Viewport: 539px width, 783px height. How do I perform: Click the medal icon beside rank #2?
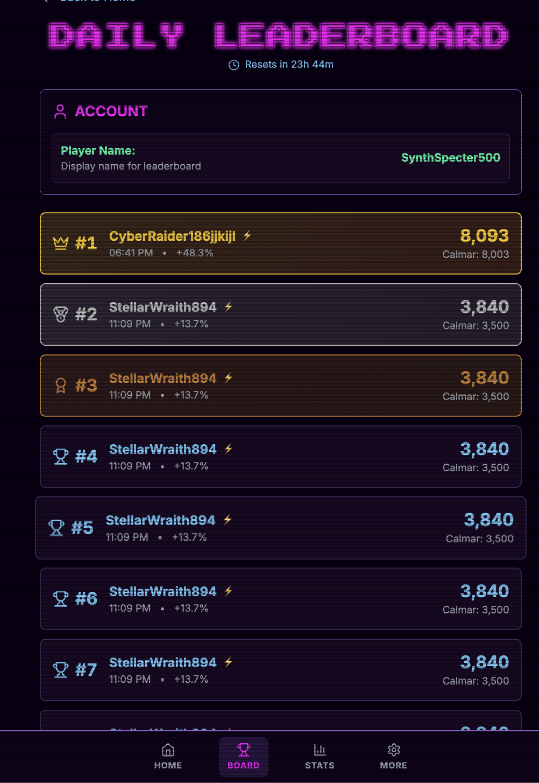coord(61,314)
